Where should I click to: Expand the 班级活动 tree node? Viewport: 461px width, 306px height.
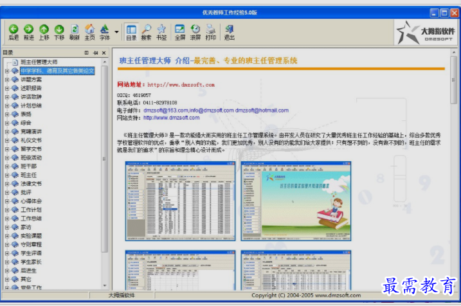(x=7, y=157)
